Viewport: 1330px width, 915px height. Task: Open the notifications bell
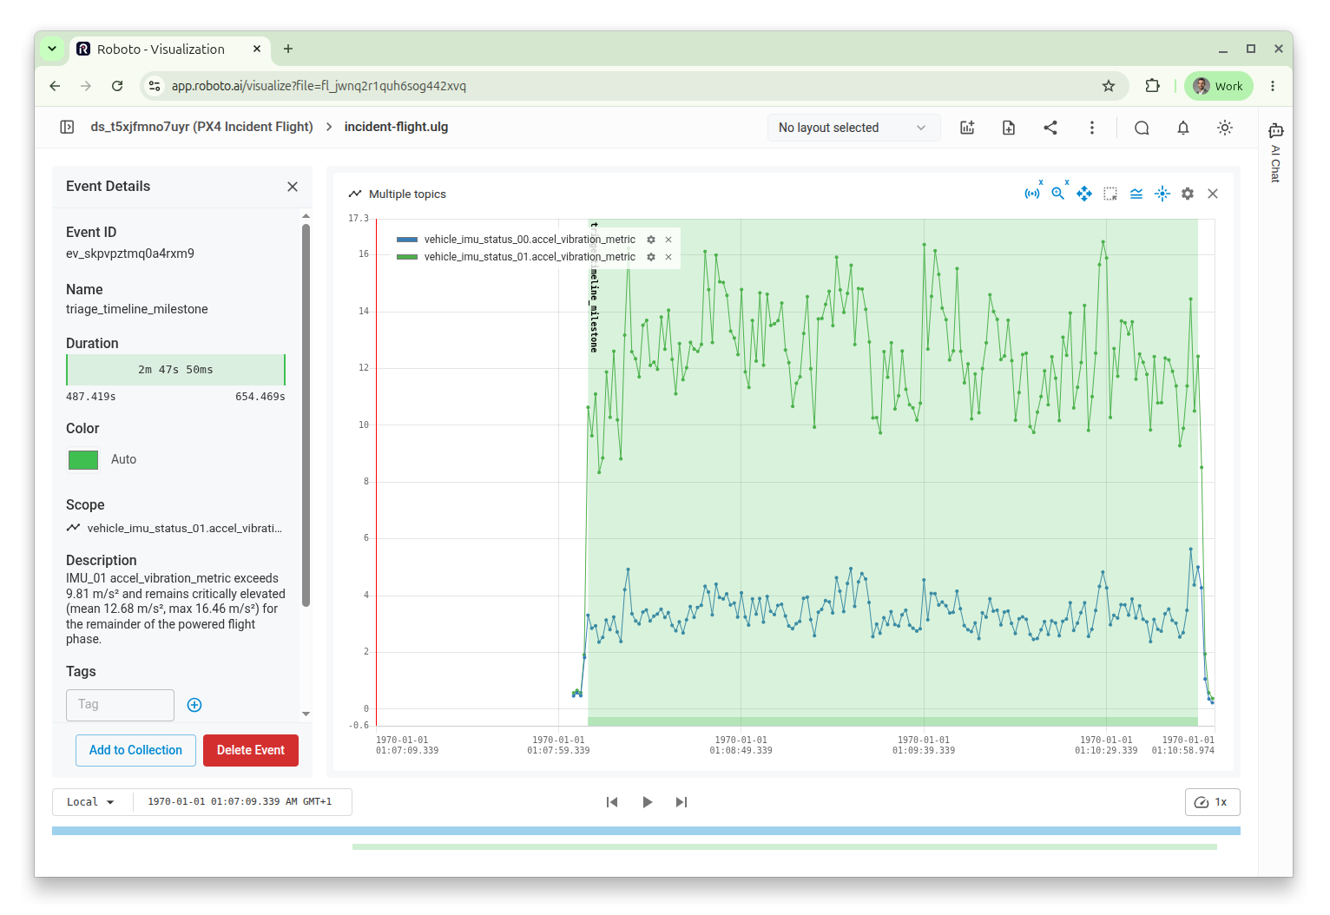click(x=1183, y=128)
